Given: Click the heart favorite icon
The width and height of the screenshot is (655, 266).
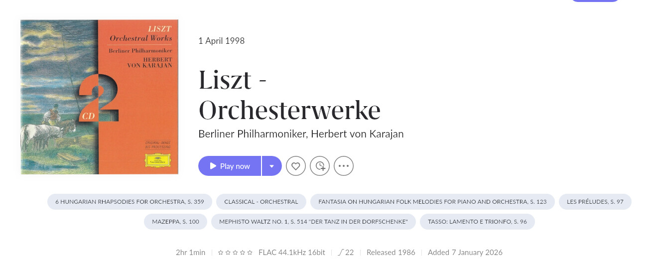Looking at the screenshot, I should point(295,166).
